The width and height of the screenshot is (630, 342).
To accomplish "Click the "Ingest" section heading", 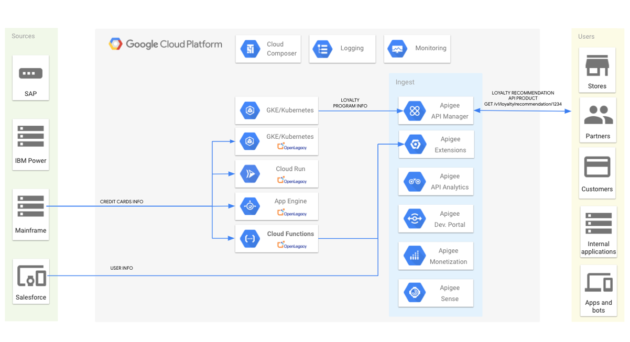I will pos(405,82).
